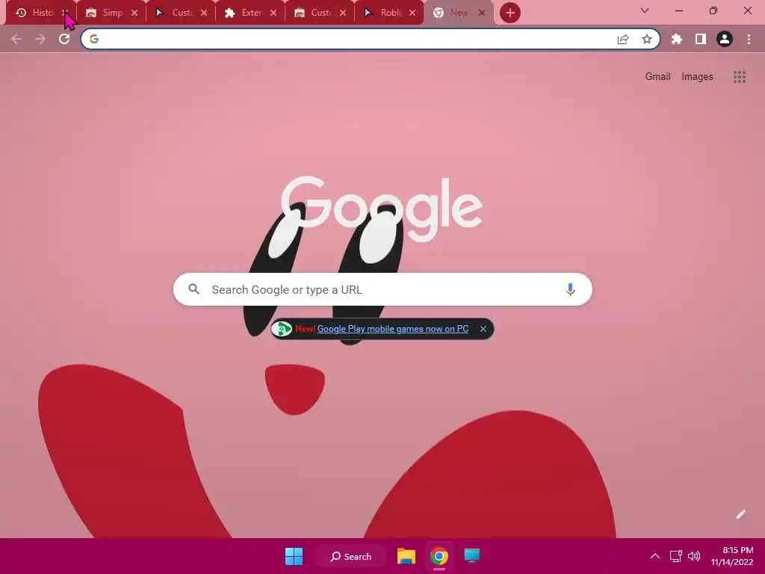Open Images link
The height and width of the screenshot is (574, 765).
pos(697,77)
